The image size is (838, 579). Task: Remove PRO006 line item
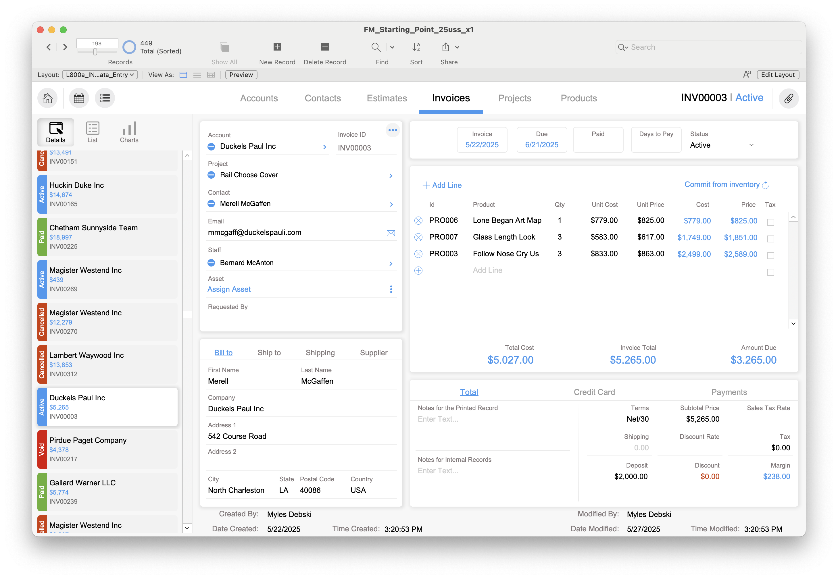pyautogui.click(x=418, y=221)
